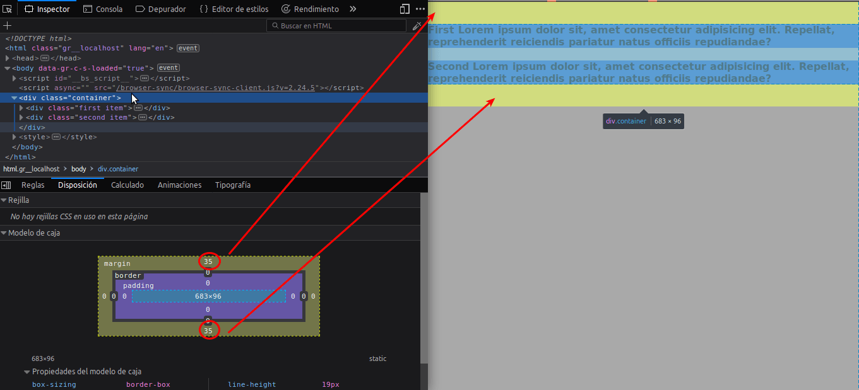The height and width of the screenshot is (390, 859).
Task: Open the Animaciones sidebar tab
Action: click(180, 185)
